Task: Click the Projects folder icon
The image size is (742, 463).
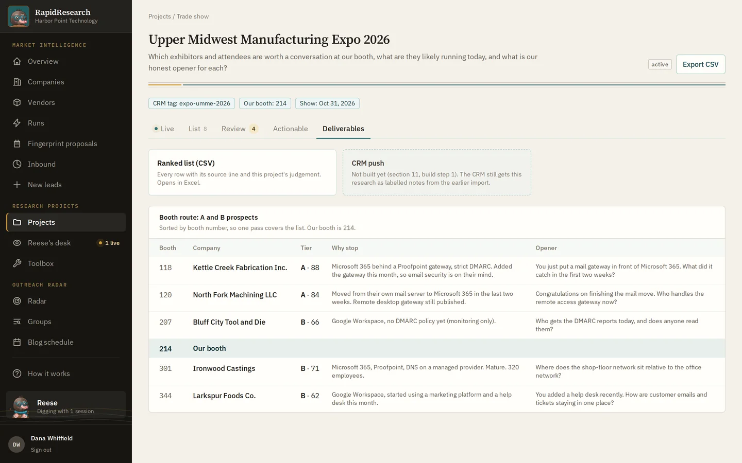Action: point(17,222)
